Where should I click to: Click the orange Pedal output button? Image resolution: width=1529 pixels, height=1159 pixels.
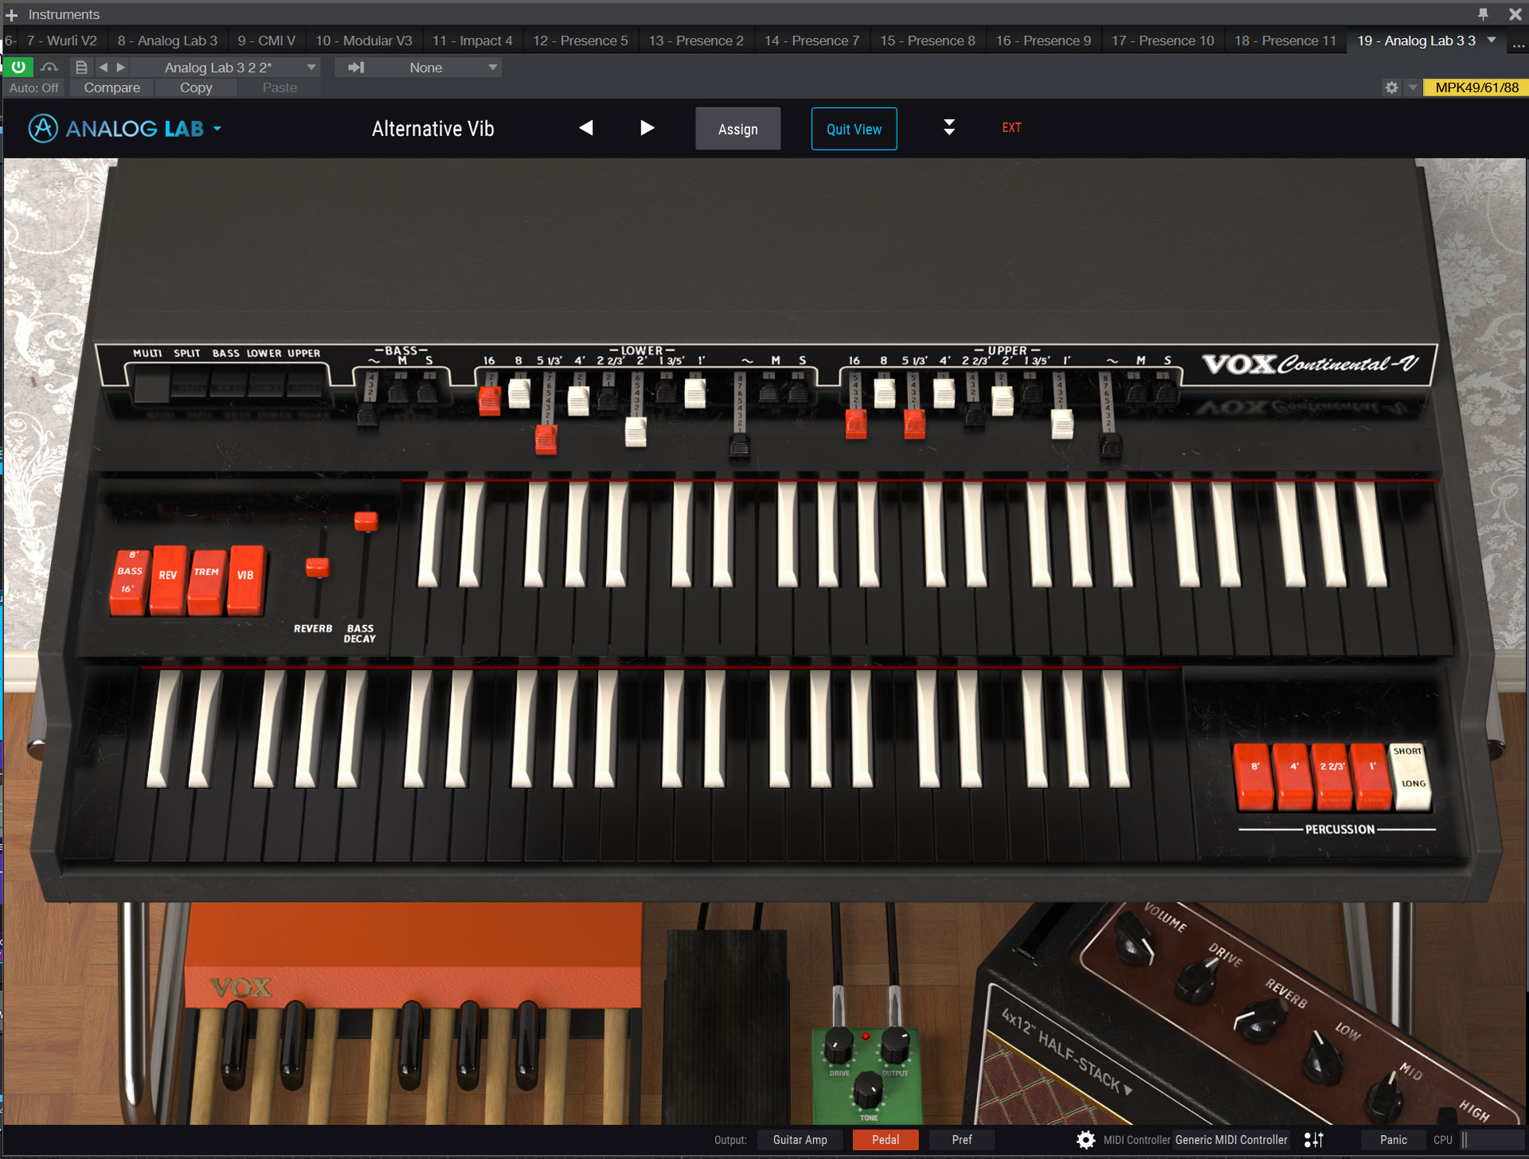(x=885, y=1139)
